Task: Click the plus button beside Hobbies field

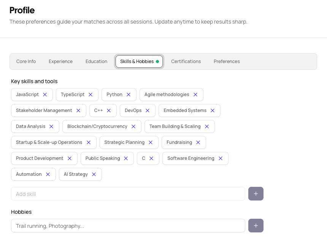Action: click(x=256, y=226)
